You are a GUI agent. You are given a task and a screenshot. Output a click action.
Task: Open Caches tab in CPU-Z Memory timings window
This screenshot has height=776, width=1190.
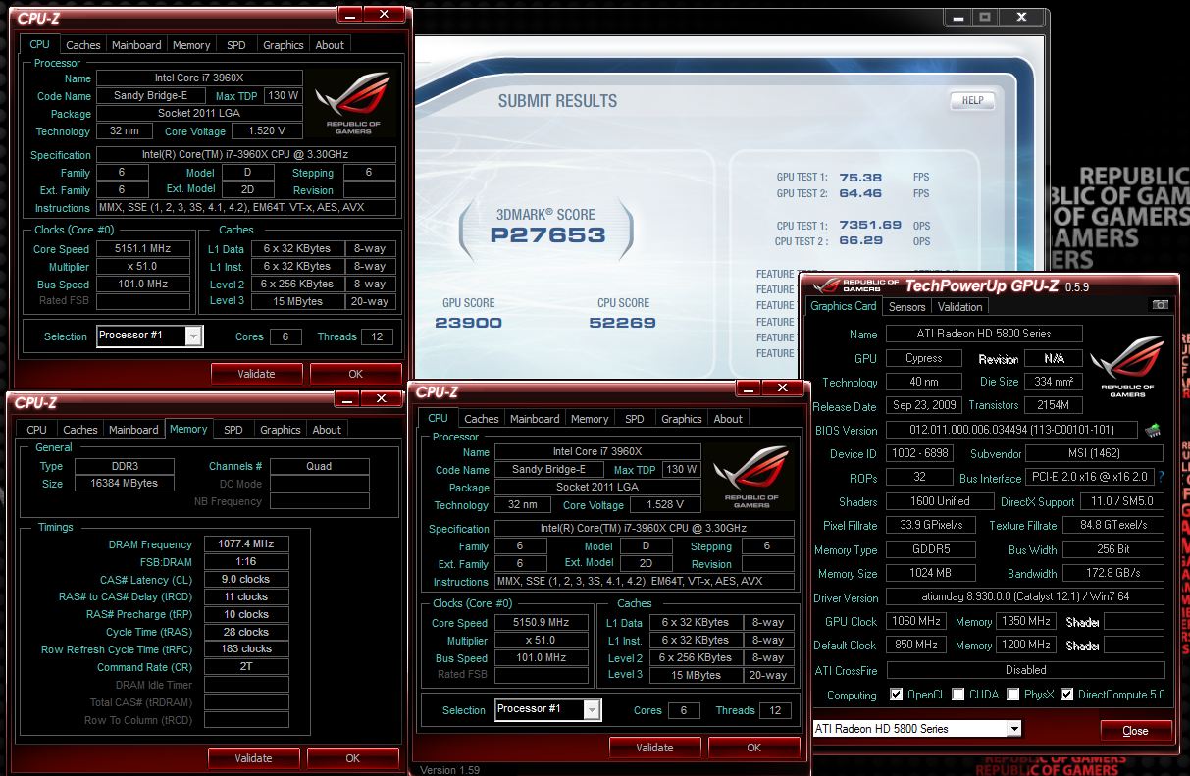click(x=80, y=430)
